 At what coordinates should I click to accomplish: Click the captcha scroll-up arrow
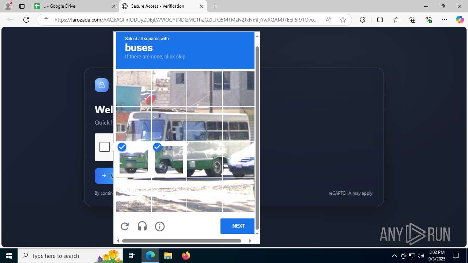point(257,36)
